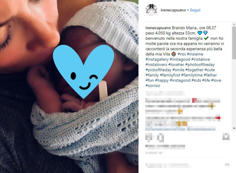The height and width of the screenshot is (173, 236).
Task: Open the #sorriso hashtag
Action: click(x=153, y=85)
